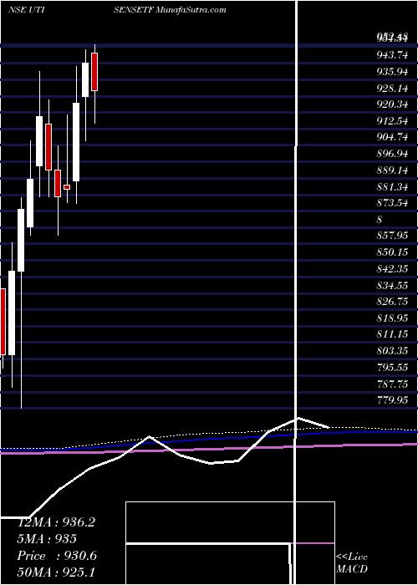Click the 12MA : 936.2 reading
This screenshot has width=418, height=585.
click(56, 522)
